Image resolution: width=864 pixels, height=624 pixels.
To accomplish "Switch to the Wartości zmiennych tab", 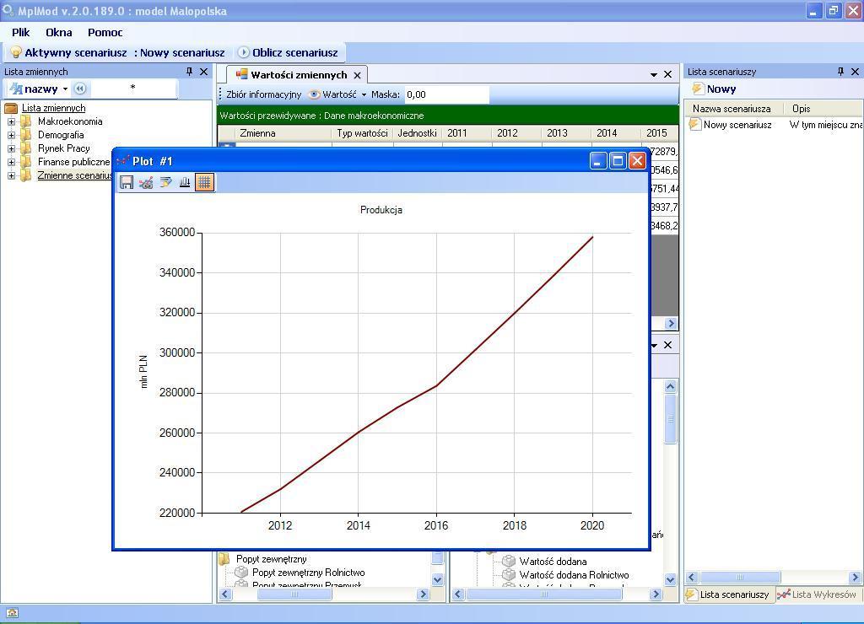I will [x=298, y=75].
